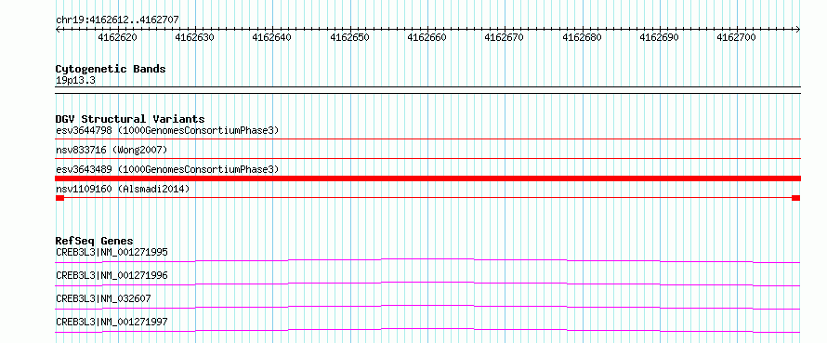
Task: Collapse the RefSeq Genes track heading
Action: tap(95, 241)
